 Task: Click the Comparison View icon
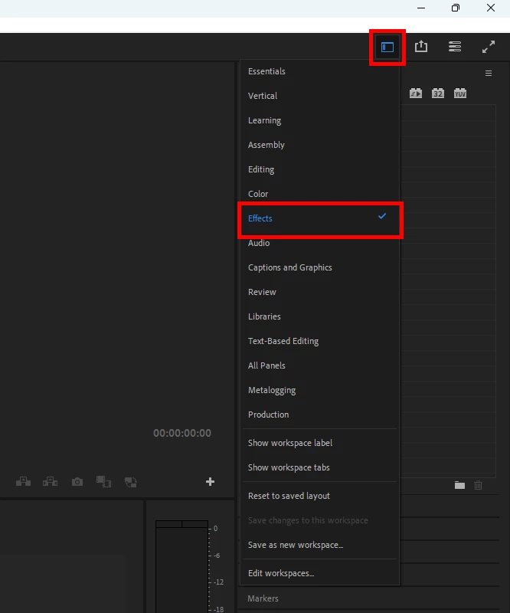[x=103, y=482]
